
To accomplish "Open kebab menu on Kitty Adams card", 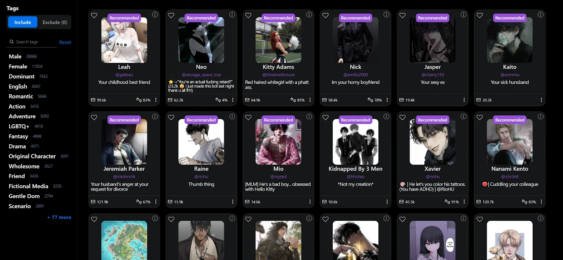I will coord(310,100).
